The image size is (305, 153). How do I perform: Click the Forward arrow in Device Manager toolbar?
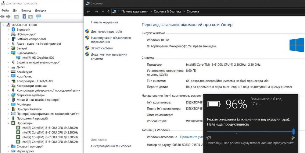8,17
